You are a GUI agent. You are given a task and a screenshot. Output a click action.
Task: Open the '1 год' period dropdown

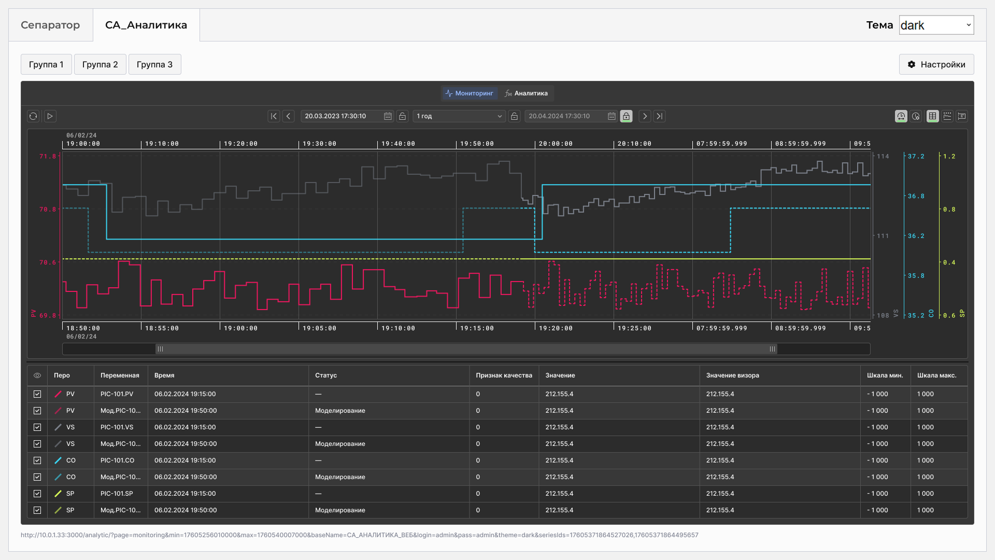pos(459,116)
